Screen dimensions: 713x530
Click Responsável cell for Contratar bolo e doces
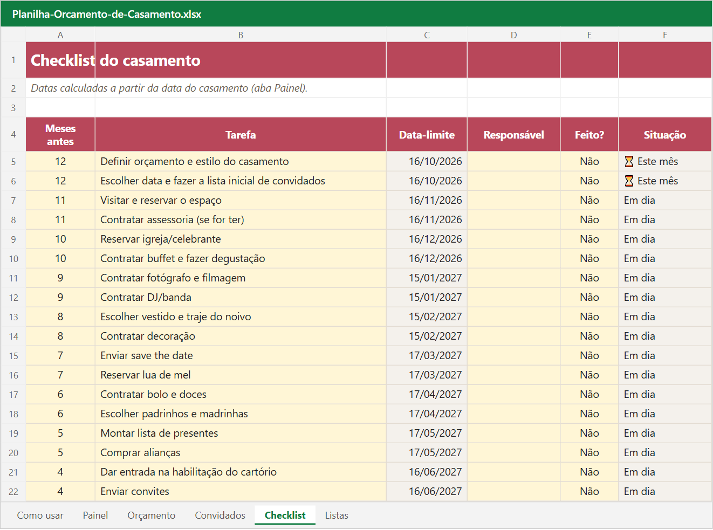(514, 395)
